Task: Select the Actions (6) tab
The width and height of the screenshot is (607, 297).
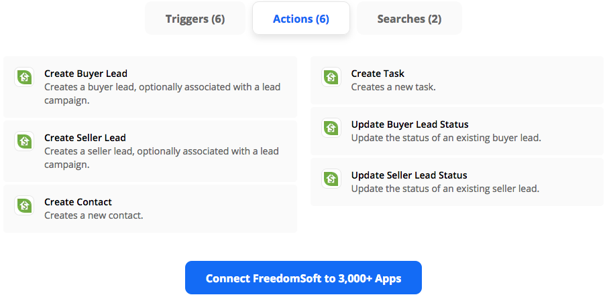Action: coord(301,19)
